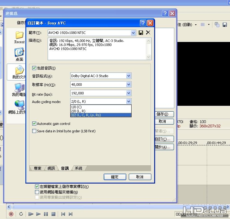The width and height of the screenshot is (230, 219).
Task: Open grid overlay options arrow
Action: point(209,25)
